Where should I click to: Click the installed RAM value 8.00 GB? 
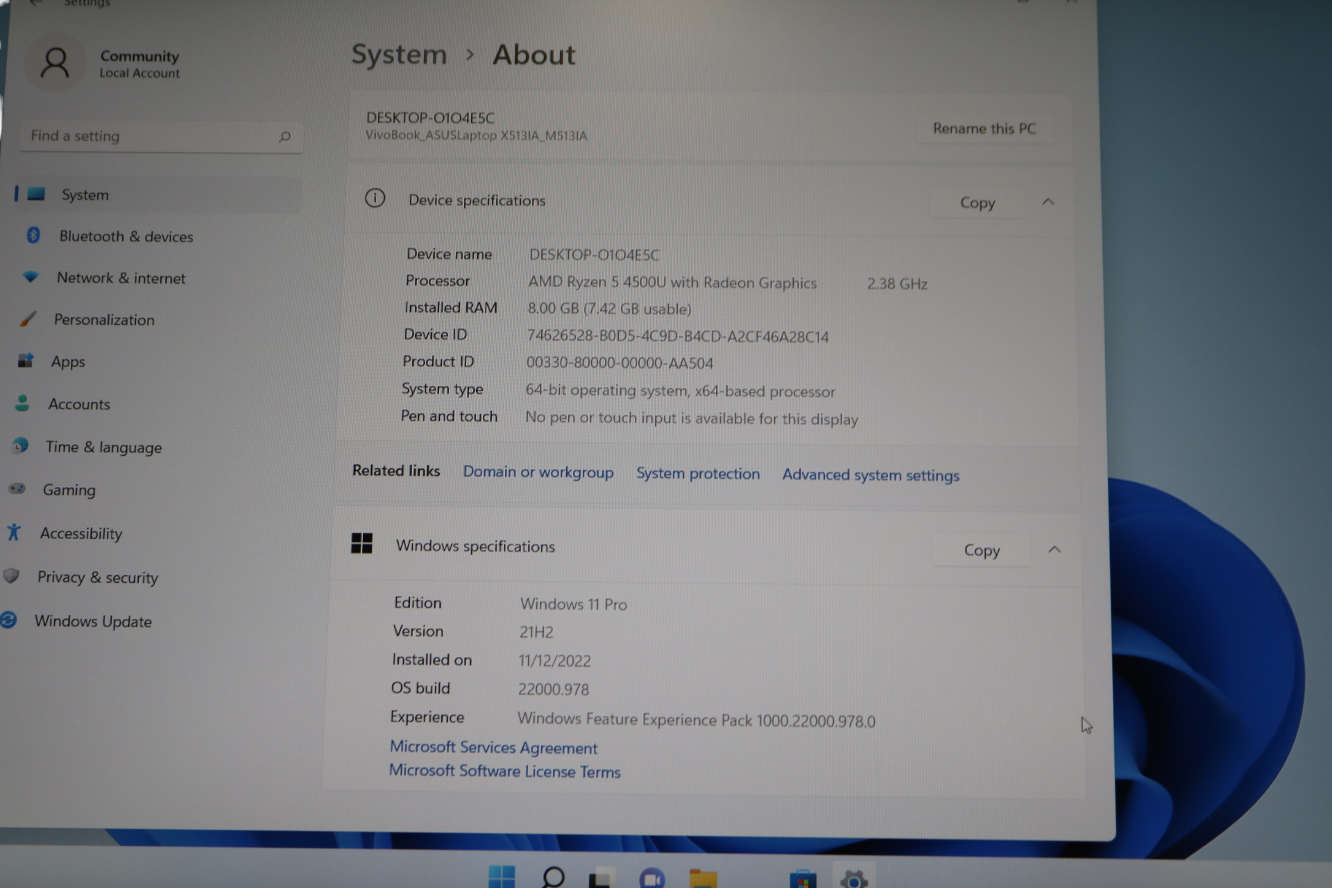pyautogui.click(x=609, y=309)
